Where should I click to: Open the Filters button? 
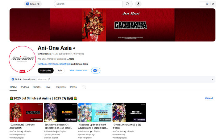pos(33,4)
